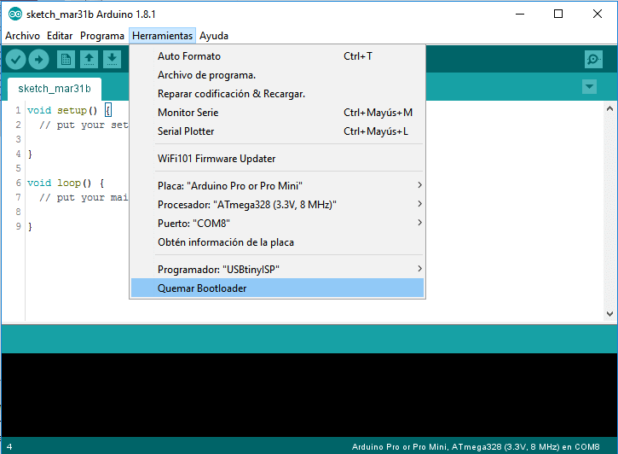Click on 'void loop()' code line

click(x=66, y=183)
